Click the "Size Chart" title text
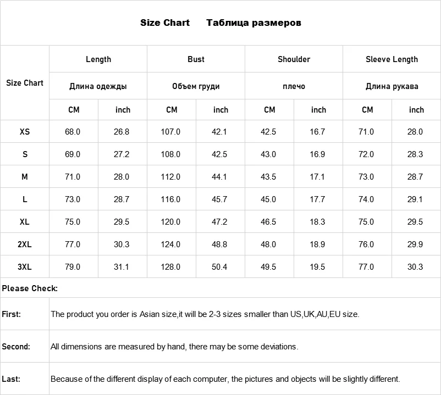 (164, 23)
